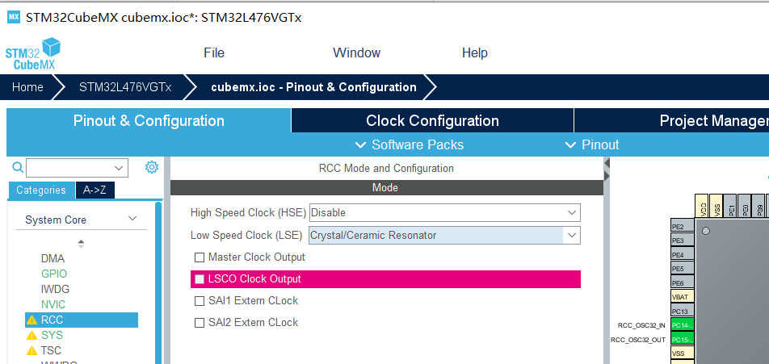
Task: Collapse the System Core category
Action: click(x=82, y=220)
